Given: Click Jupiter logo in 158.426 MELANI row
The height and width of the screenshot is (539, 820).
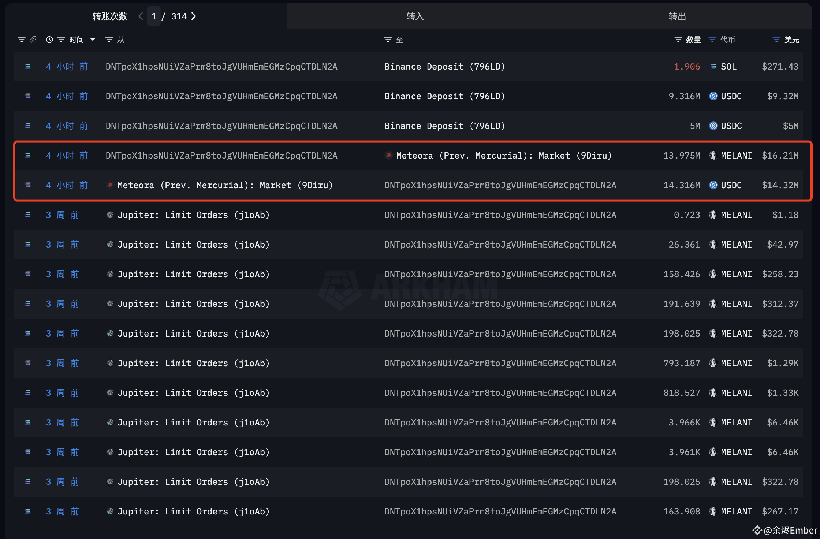Looking at the screenshot, I should coord(110,274).
